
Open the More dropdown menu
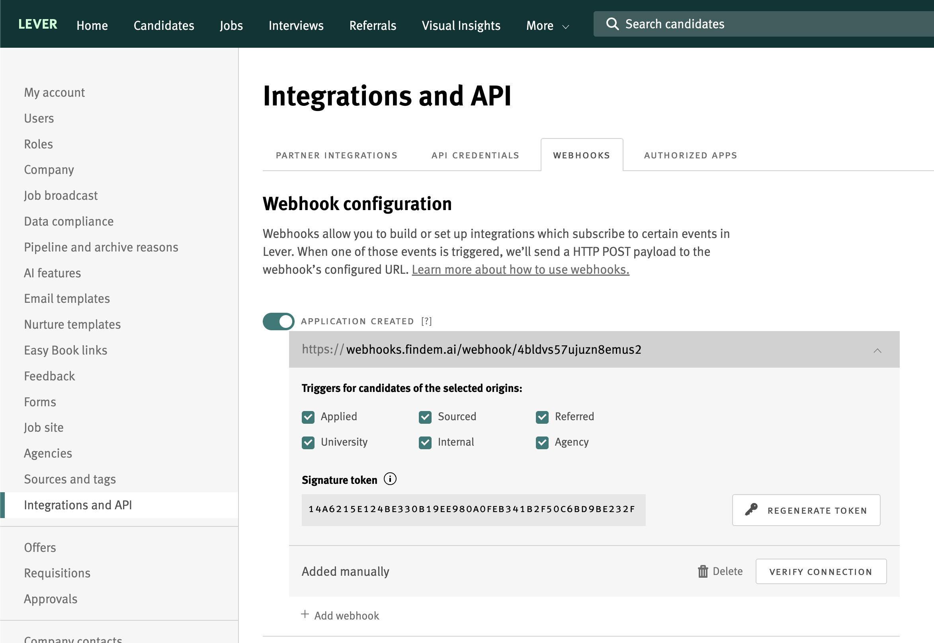[547, 26]
